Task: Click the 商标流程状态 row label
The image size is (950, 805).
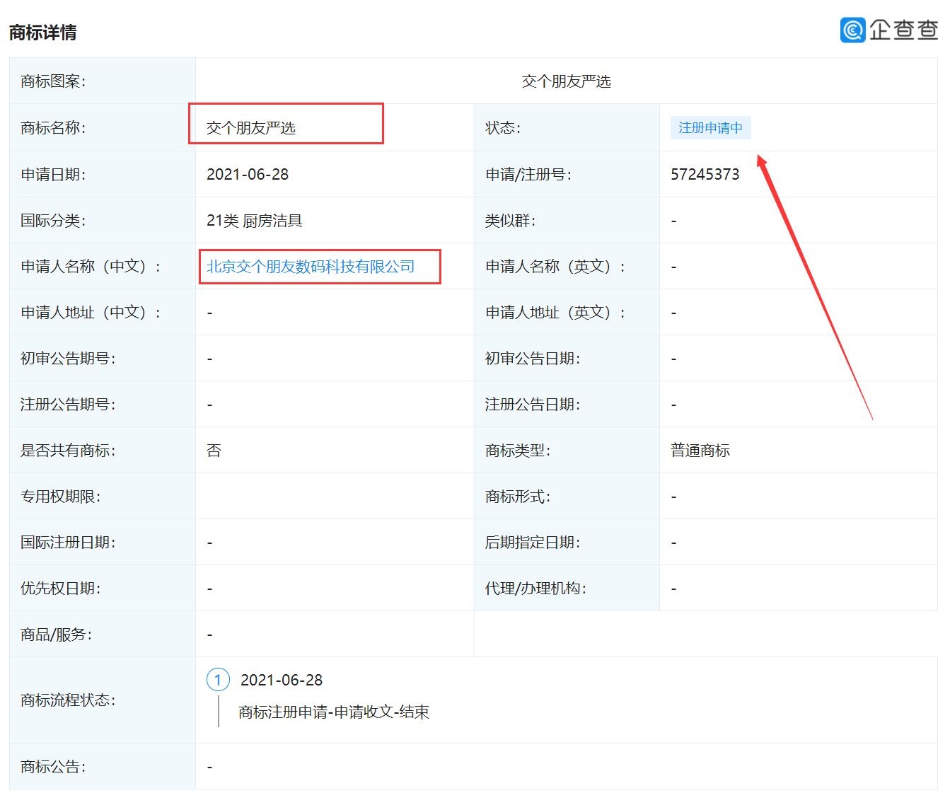Action: 68,700
